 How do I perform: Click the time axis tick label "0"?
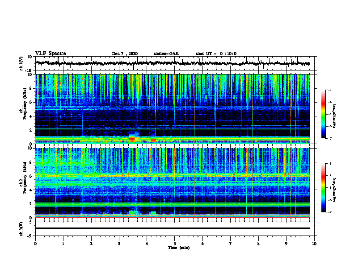point(35,244)
